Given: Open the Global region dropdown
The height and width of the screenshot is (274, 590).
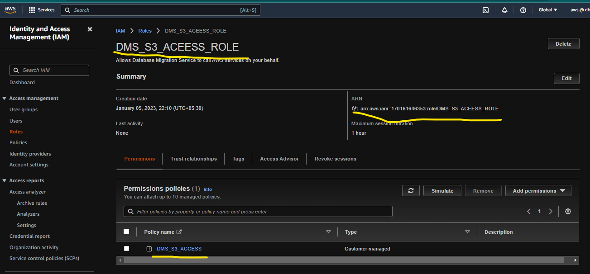Looking at the screenshot, I should coord(548,10).
